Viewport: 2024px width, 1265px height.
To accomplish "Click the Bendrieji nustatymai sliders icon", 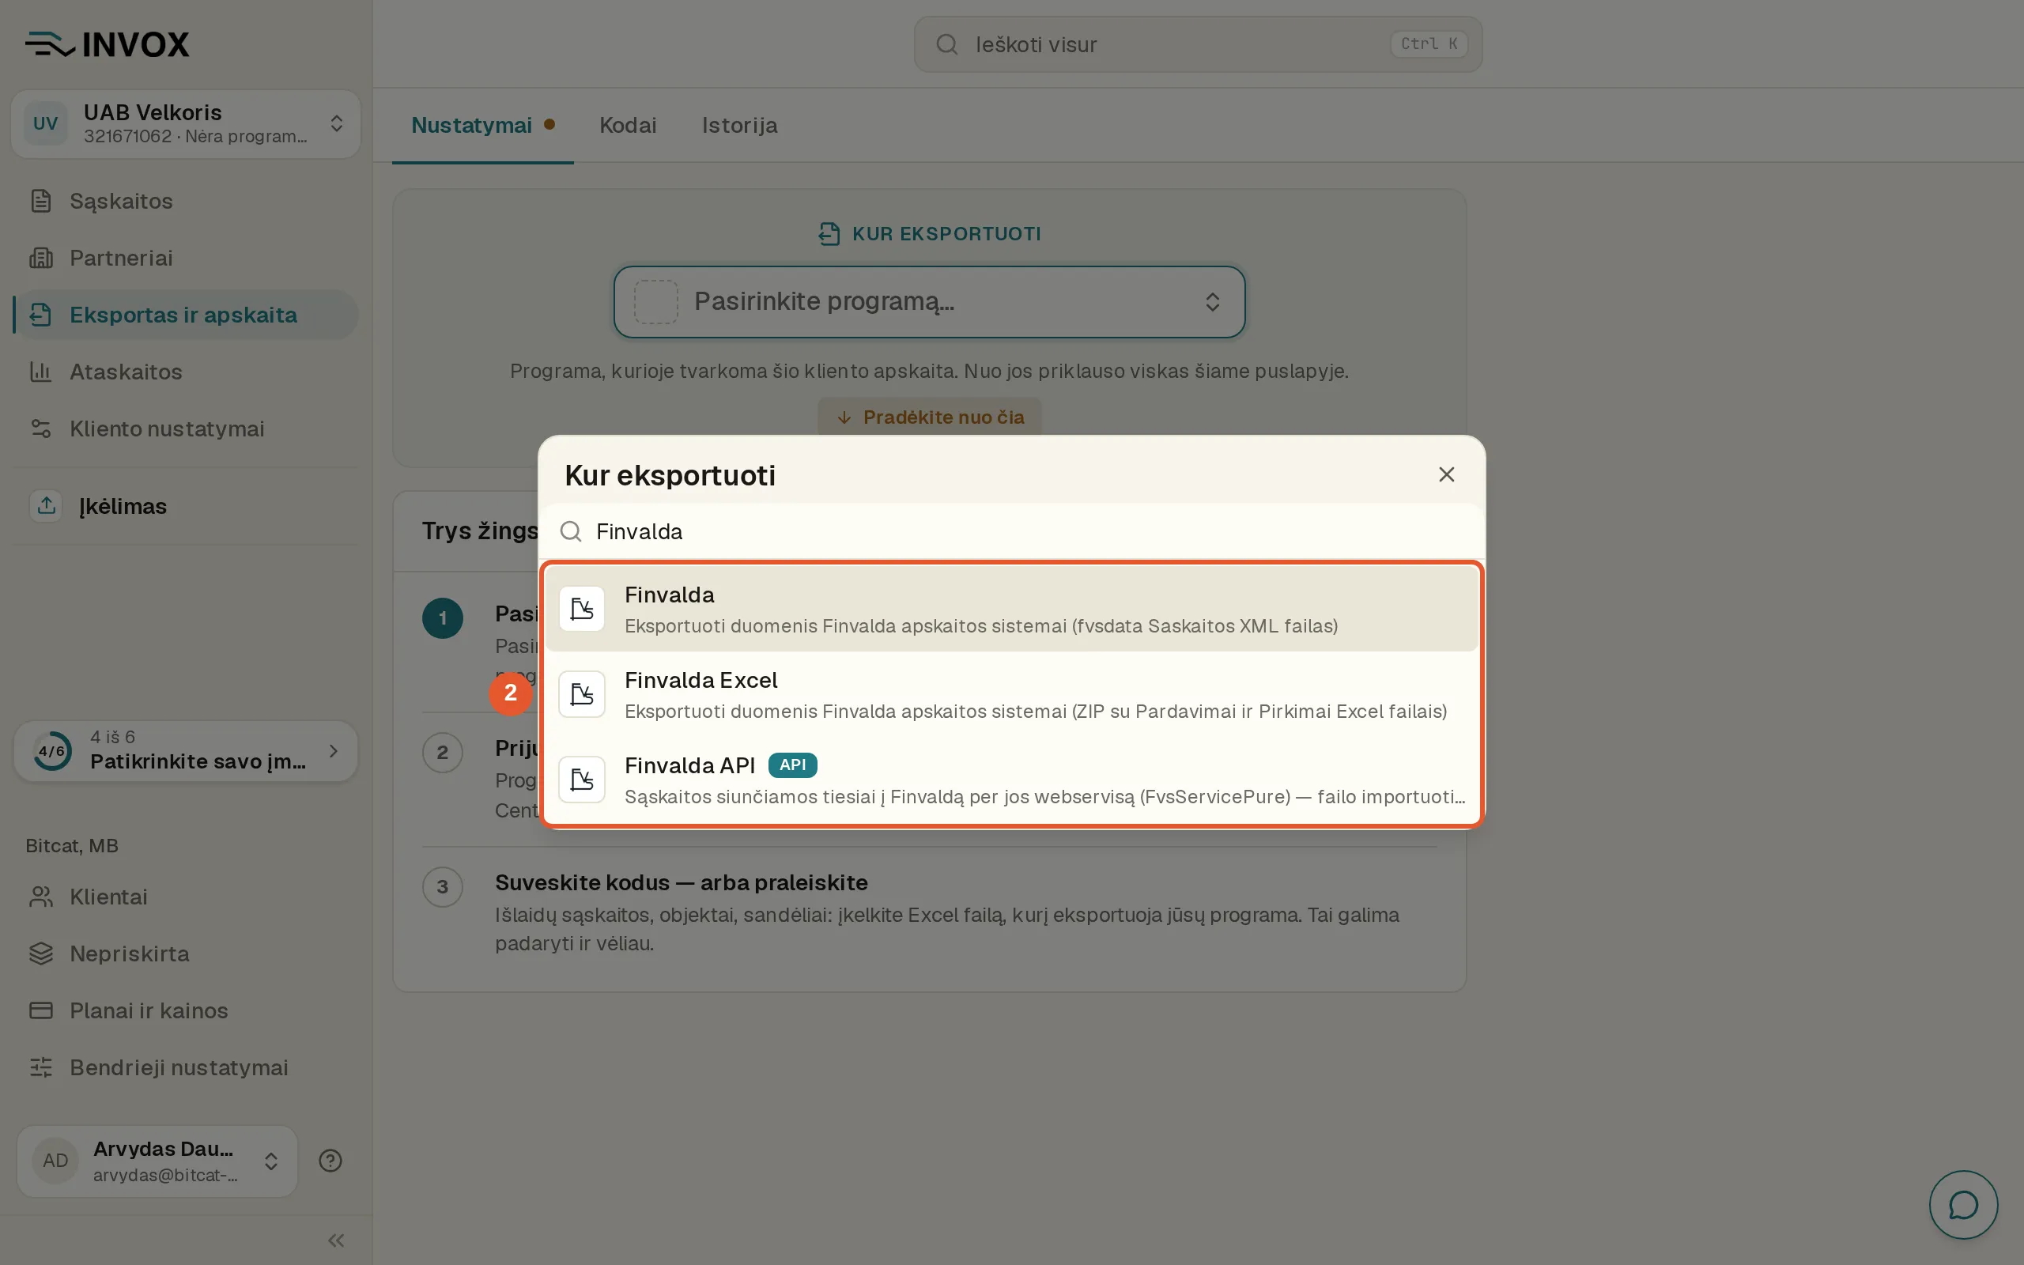I will click(x=41, y=1067).
